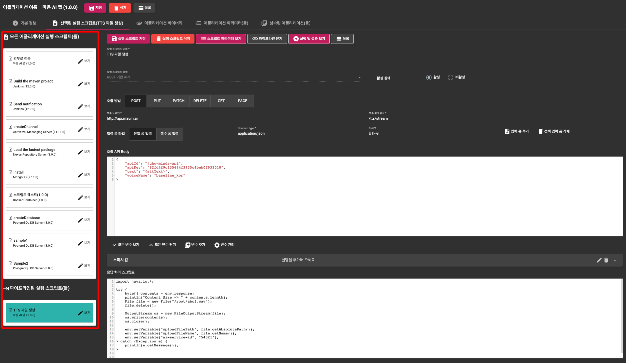Open the 어플리케이션 바이너리 tab

[159, 23]
